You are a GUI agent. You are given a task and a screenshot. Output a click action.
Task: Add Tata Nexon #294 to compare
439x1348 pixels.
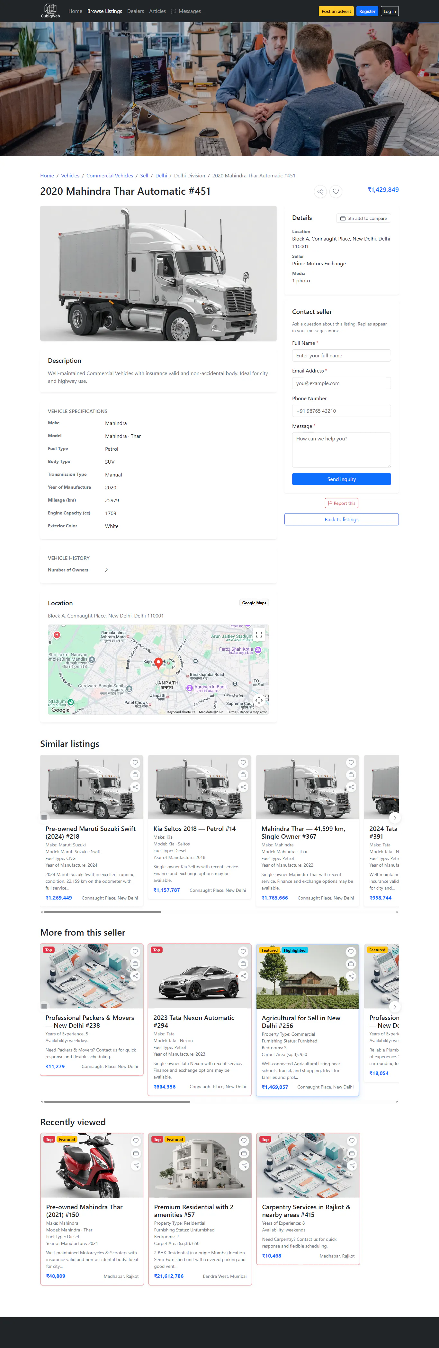pyautogui.click(x=243, y=964)
